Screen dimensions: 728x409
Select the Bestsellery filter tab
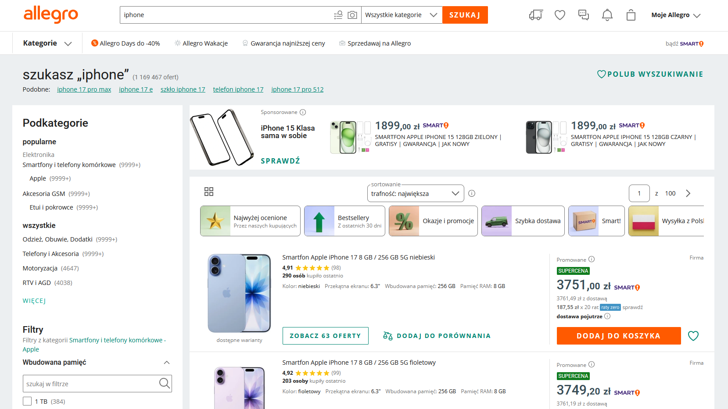344,221
